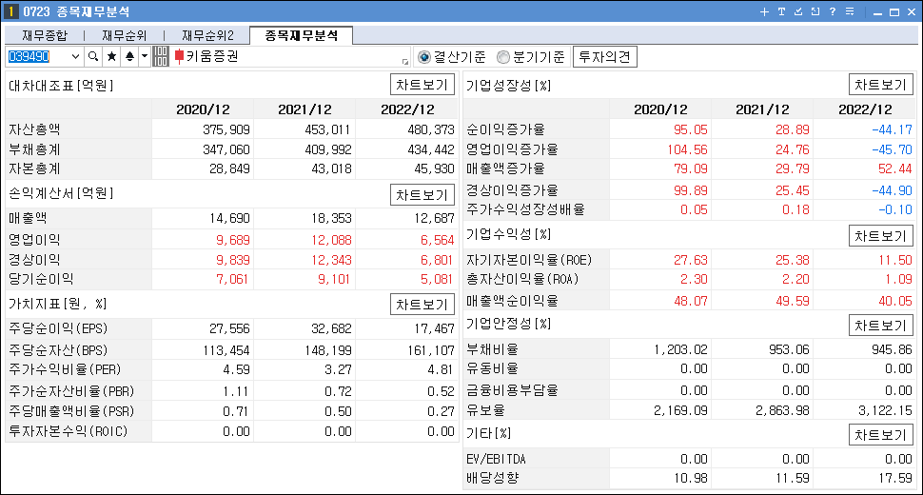Click the EV/EBITDA row label
Image resolution: width=923 pixels, height=495 pixels.
point(496,459)
